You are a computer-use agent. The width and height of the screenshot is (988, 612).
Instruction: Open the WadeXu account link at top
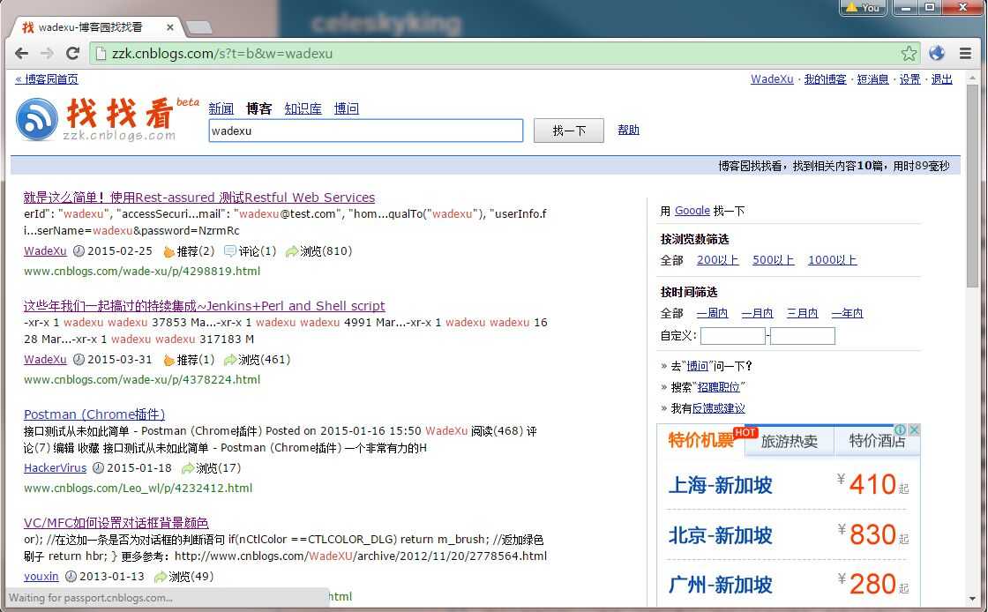pyautogui.click(x=772, y=78)
